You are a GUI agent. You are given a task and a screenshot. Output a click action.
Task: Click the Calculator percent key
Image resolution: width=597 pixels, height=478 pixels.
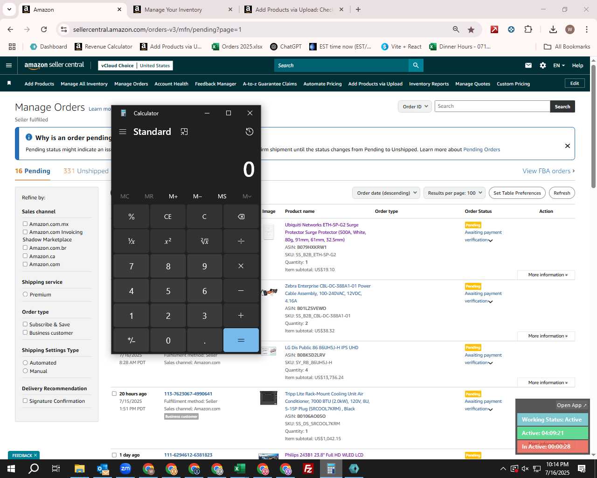click(131, 217)
